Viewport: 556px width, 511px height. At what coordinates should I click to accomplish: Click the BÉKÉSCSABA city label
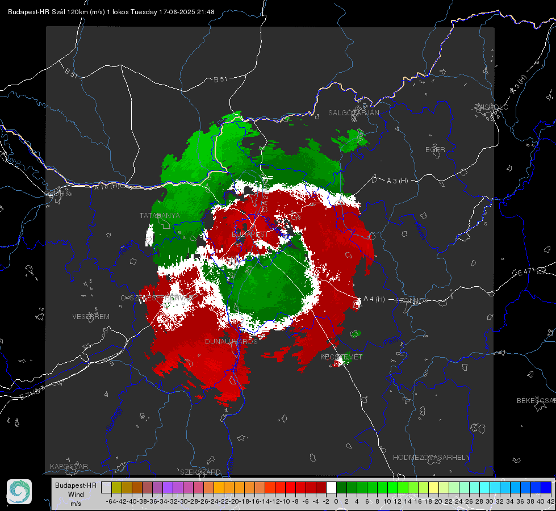tap(536, 401)
